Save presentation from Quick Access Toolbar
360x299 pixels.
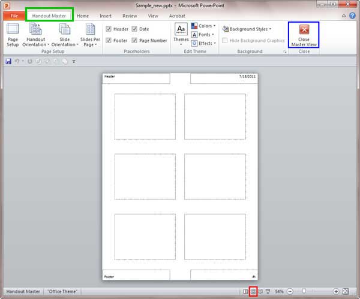[x=8, y=61]
